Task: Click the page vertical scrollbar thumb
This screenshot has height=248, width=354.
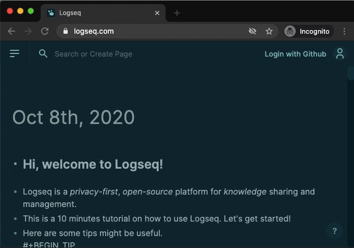Action: point(350,73)
